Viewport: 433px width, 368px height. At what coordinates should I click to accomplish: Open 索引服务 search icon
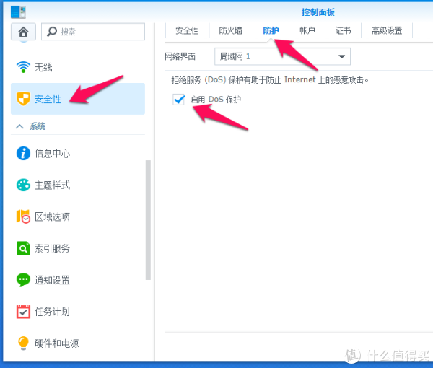pos(23,248)
